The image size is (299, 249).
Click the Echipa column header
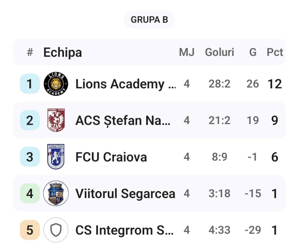tap(62, 52)
